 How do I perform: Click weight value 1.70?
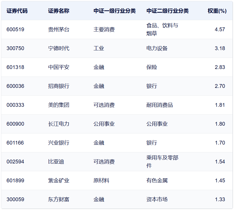[x=220, y=143]
